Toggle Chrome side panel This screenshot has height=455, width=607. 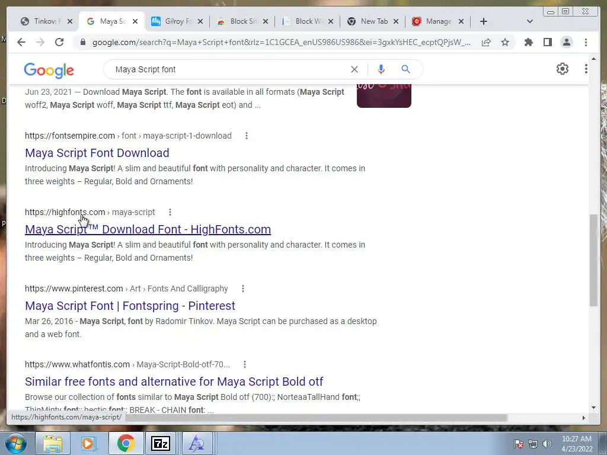point(547,42)
